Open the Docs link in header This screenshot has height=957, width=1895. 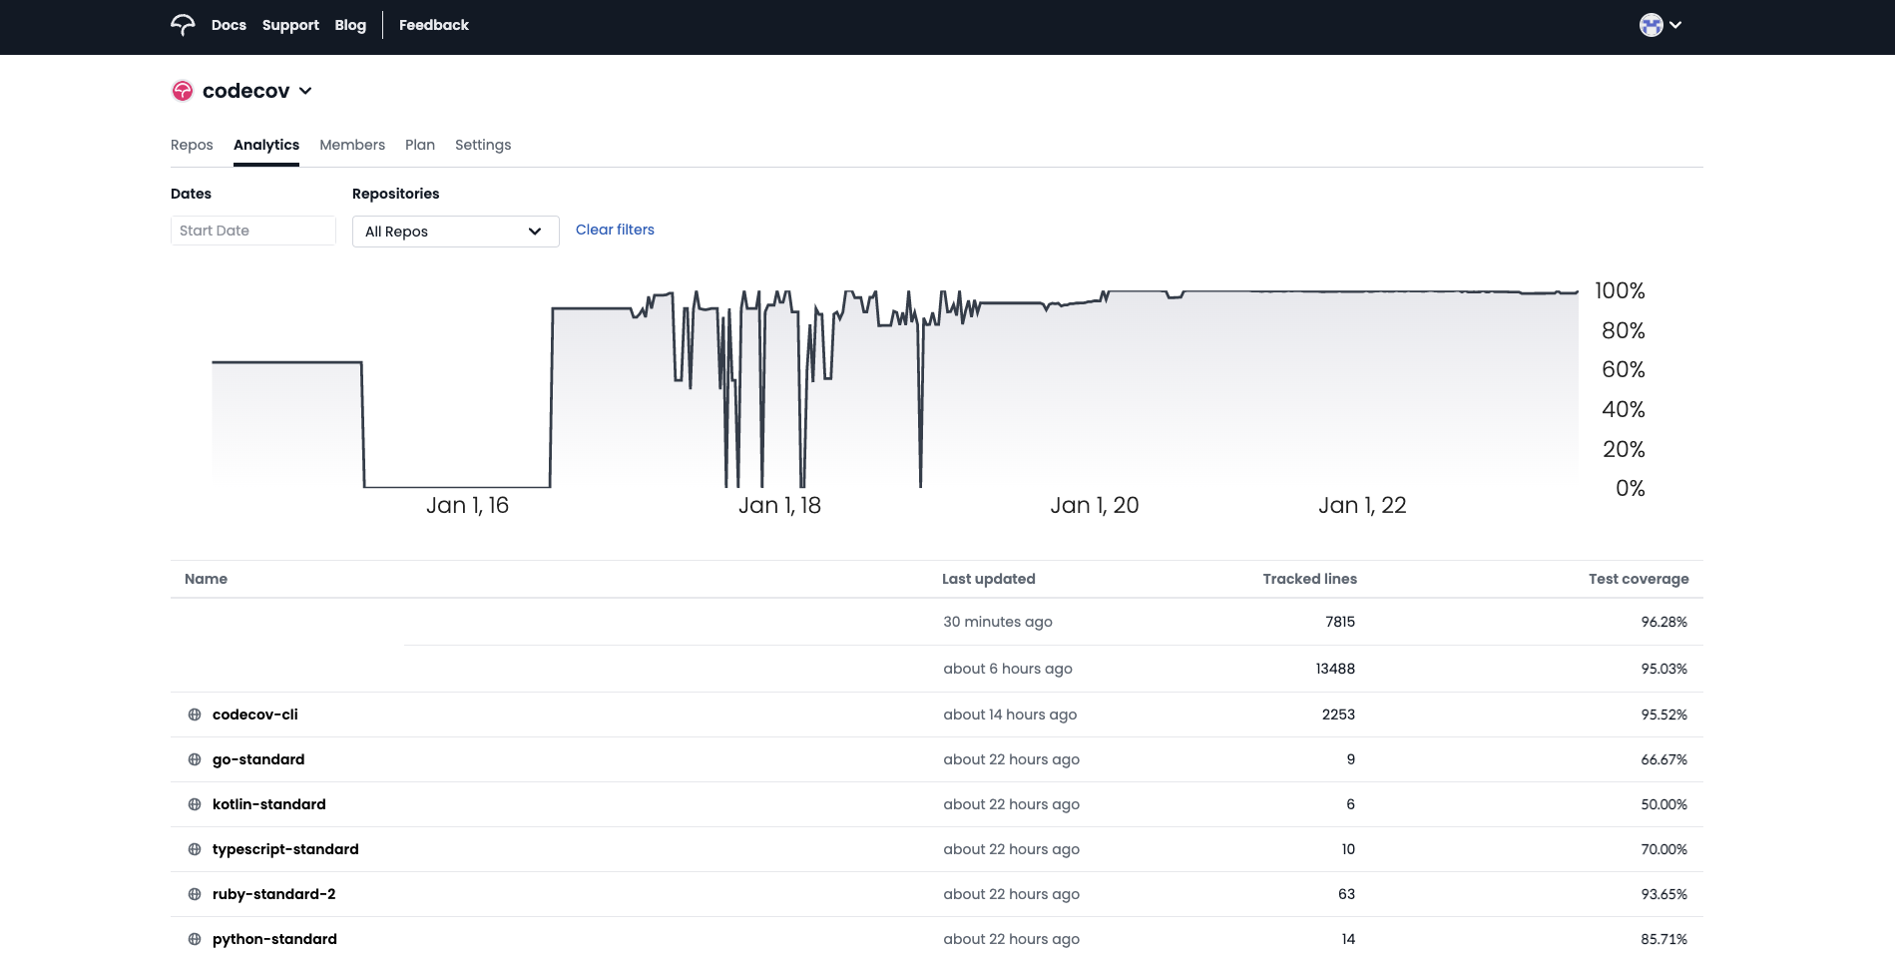point(229,25)
